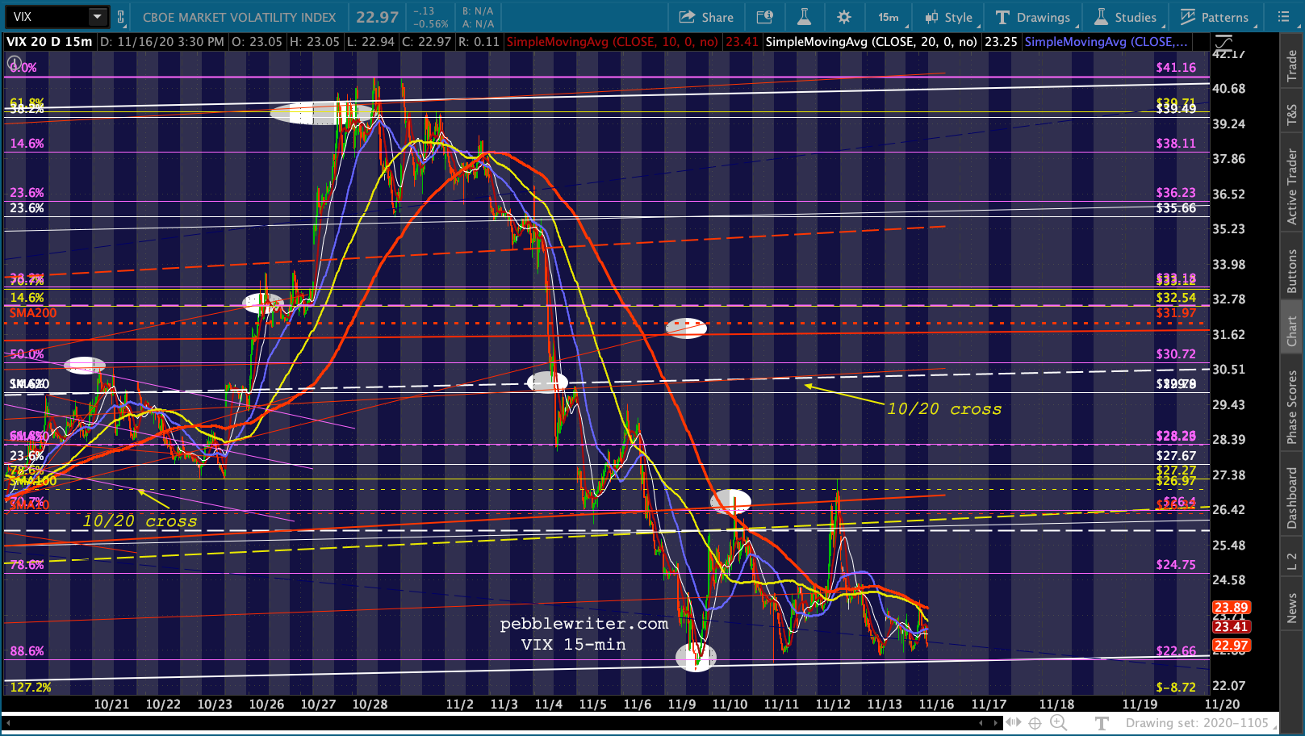Click the symbol info card icon

764,17
